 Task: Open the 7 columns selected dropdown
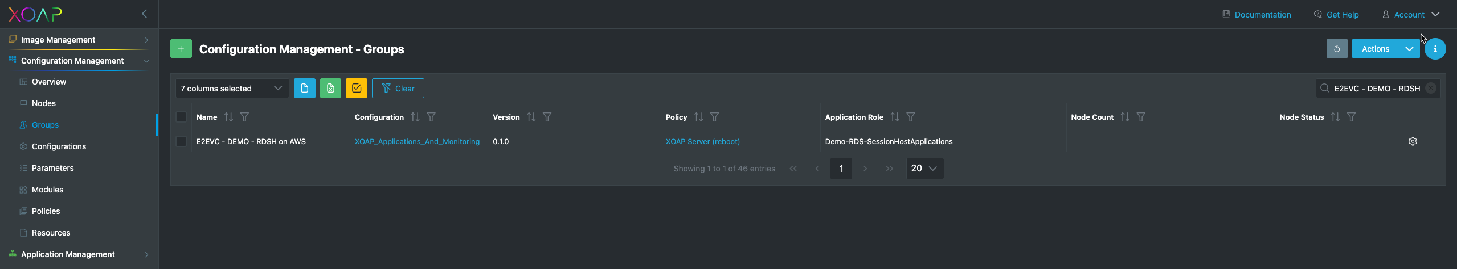232,89
